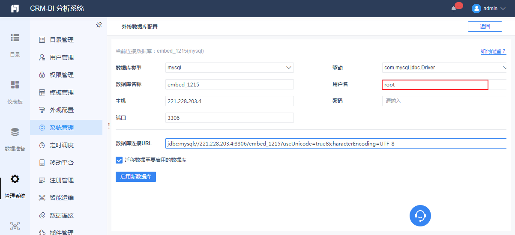Screen dimensions: 515x235
Task: Open 外观配置 menu item
Action: pos(66,110)
